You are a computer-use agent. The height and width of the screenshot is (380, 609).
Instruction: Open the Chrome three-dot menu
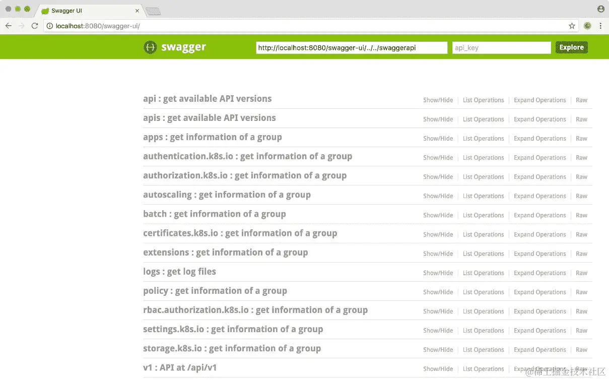point(600,26)
